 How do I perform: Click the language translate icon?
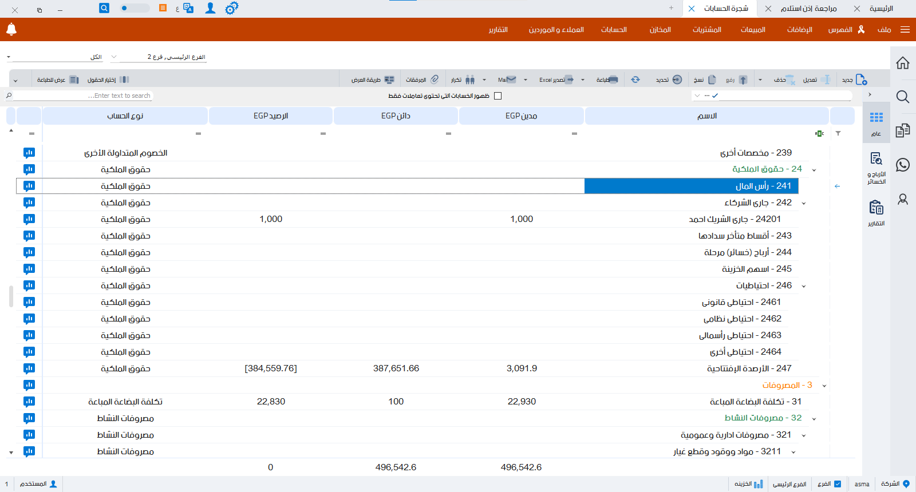tap(188, 9)
